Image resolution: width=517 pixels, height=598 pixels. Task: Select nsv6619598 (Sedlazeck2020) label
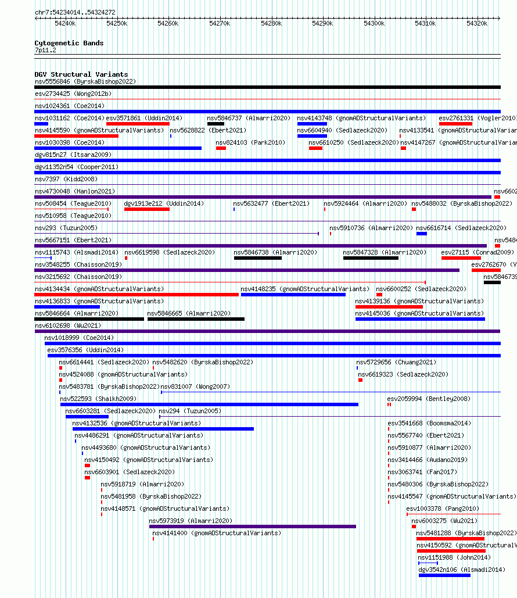click(x=170, y=252)
